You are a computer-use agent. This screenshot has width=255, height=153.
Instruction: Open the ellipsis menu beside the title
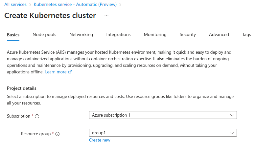(x=106, y=15)
